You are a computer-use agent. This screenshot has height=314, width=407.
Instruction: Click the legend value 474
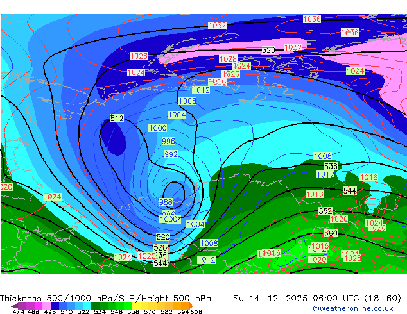(19, 311)
